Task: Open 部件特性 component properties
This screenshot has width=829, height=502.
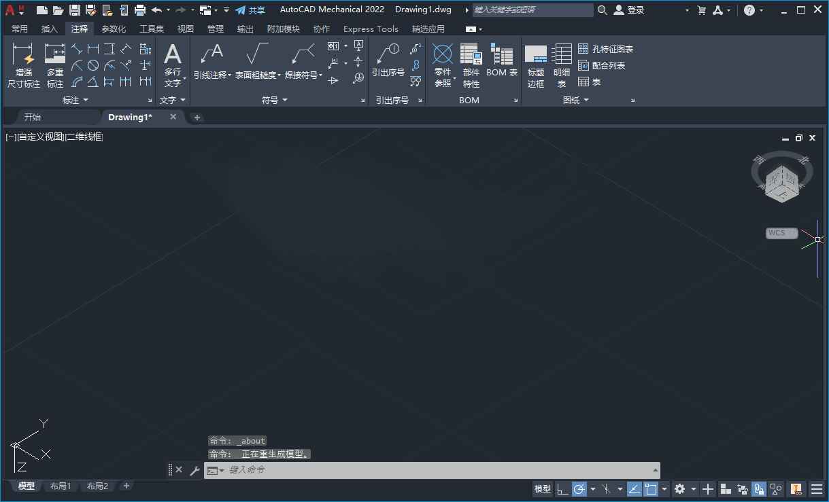Action: (x=471, y=66)
